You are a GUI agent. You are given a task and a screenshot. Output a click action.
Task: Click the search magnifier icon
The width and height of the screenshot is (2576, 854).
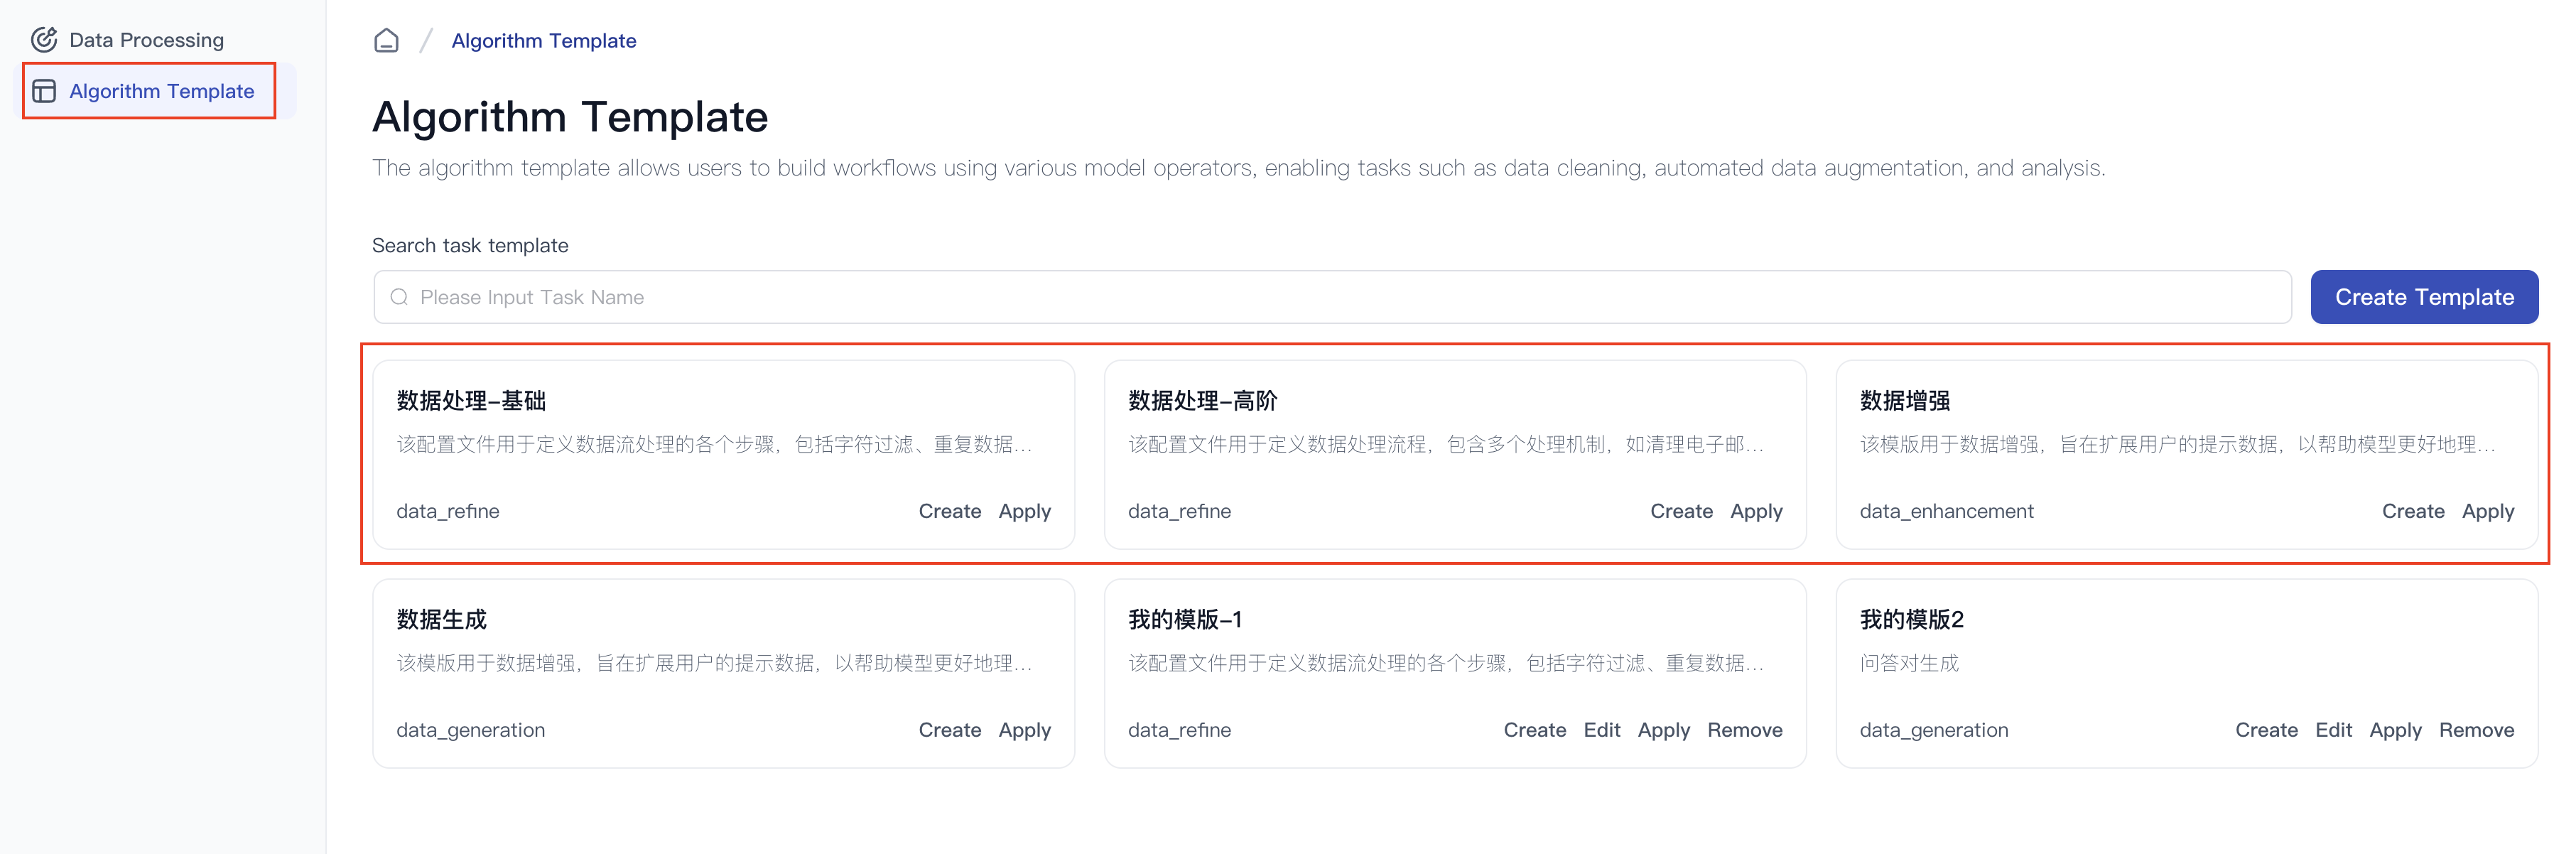[x=399, y=297]
